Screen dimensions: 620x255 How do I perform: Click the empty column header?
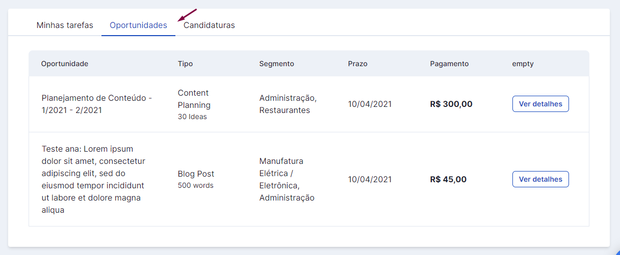point(523,64)
